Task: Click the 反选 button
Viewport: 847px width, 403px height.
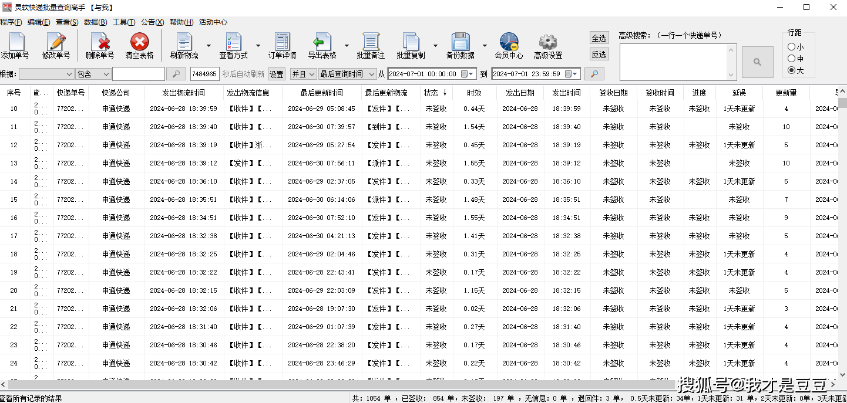Action: coord(599,55)
